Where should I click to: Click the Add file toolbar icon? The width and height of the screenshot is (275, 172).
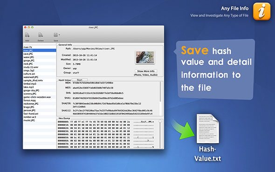coord(27,35)
